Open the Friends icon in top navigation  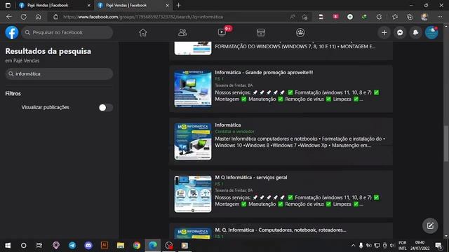pos(182,33)
